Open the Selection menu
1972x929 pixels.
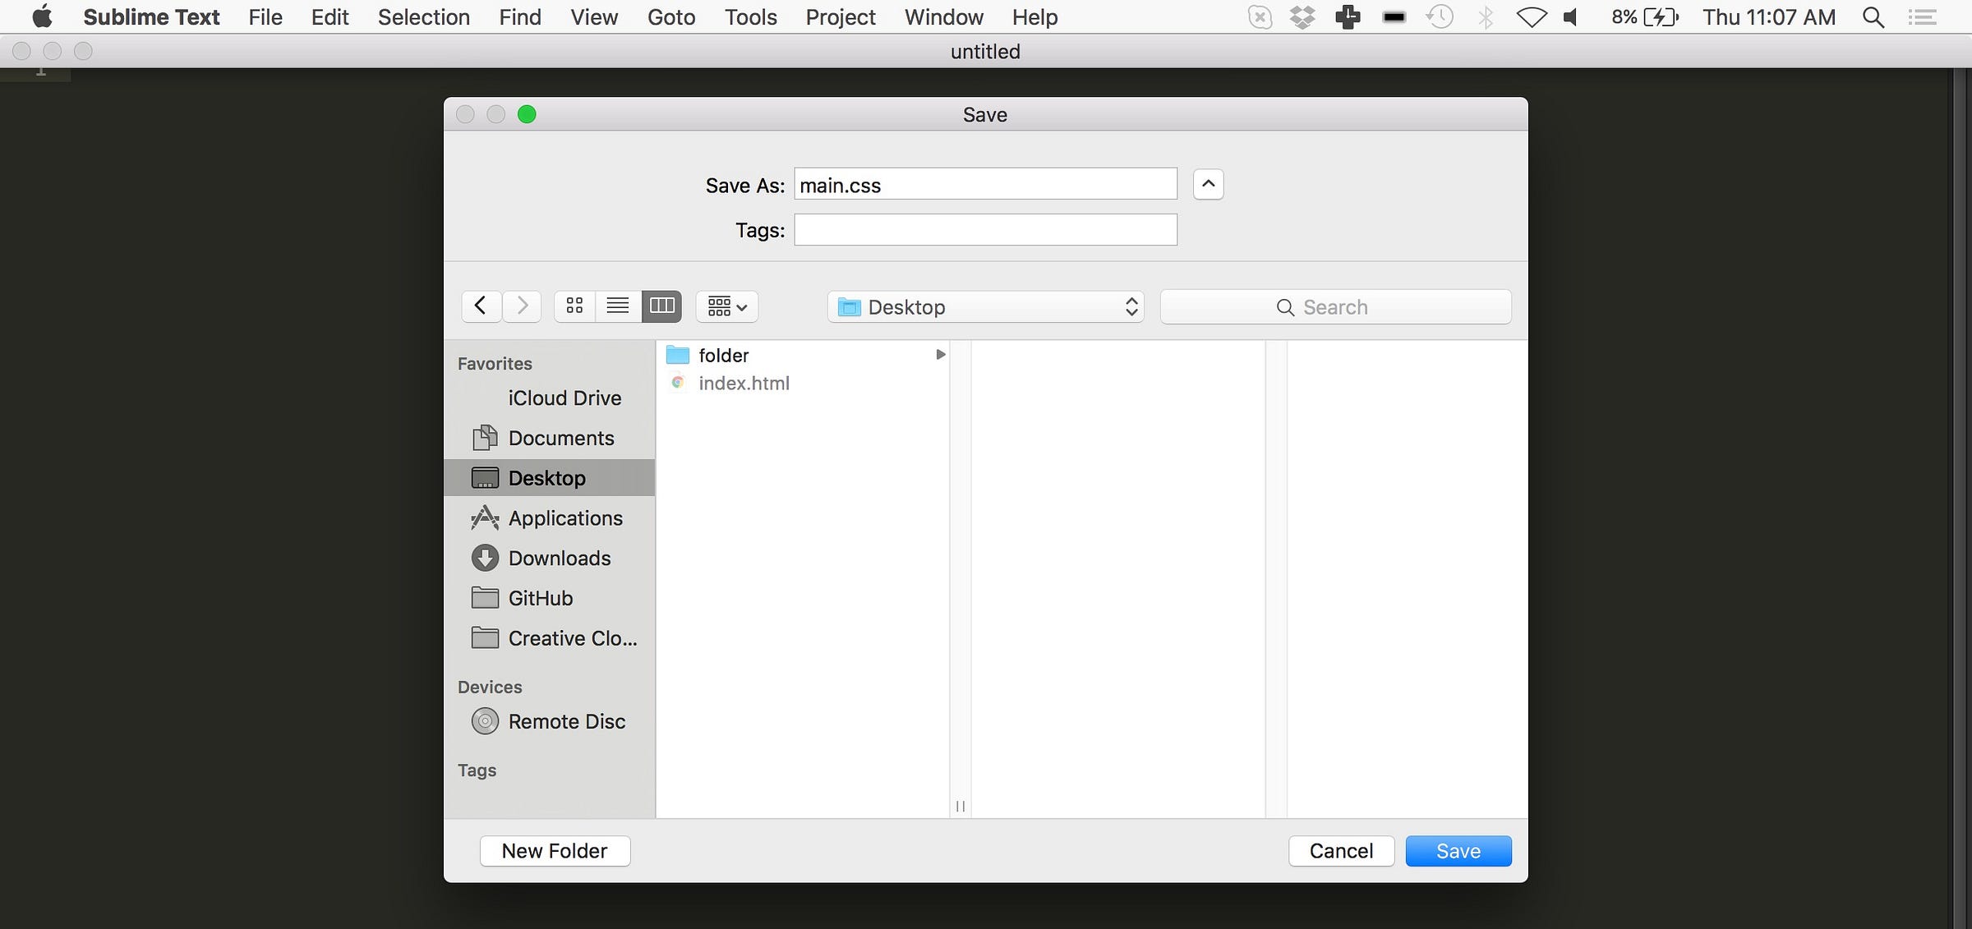[x=423, y=16]
